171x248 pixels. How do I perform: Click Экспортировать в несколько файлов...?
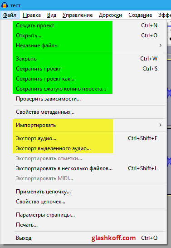[83, 168]
